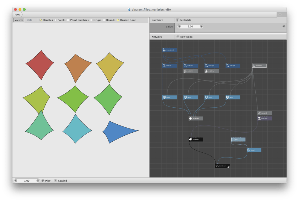Switch to the Data tab

click(30, 20)
